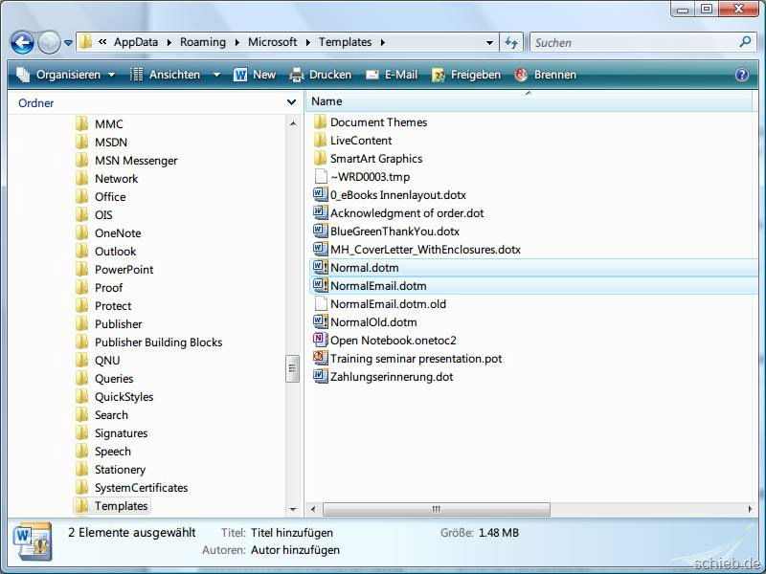The image size is (766, 574).
Task: Go back with the Back arrow button
Action: pyautogui.click(x=22, y=42)
